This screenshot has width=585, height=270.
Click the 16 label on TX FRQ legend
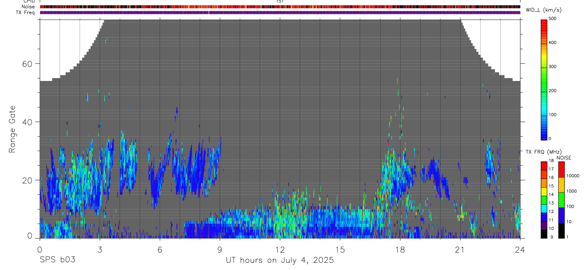point(551,177)
